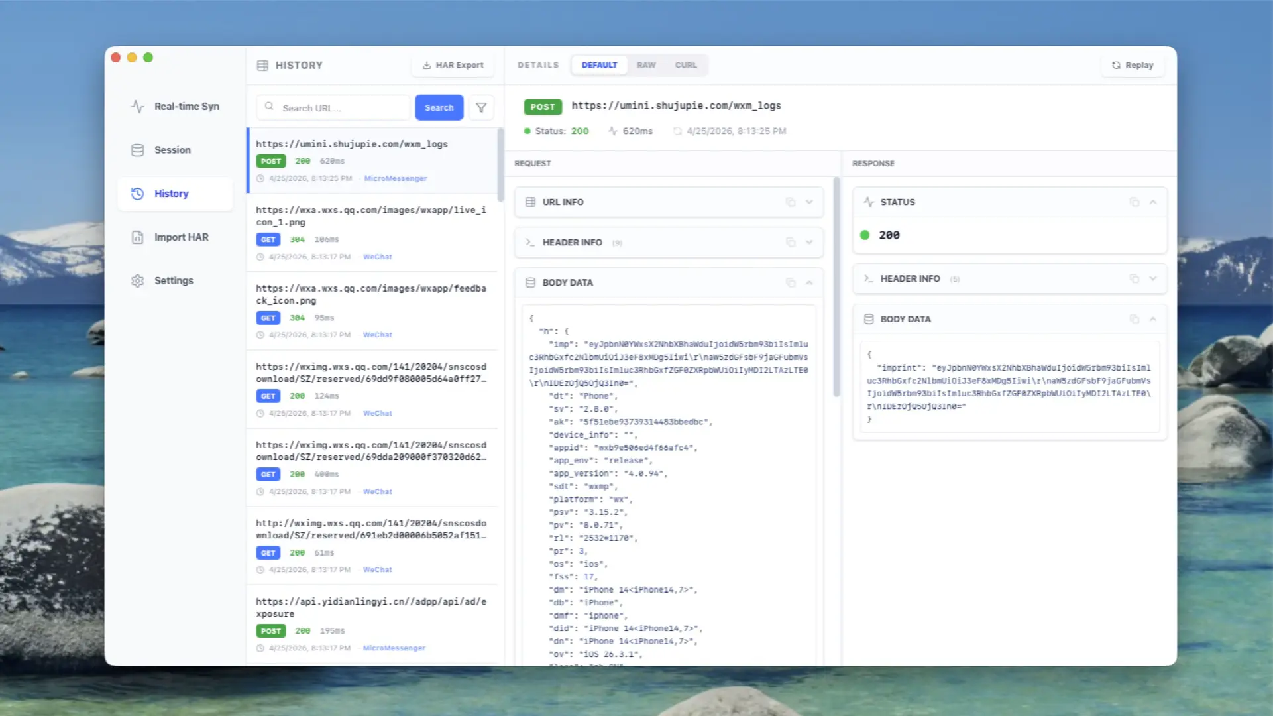Switch to the CURL details tab
This screenshot has height=716, width=1273.
tap(686, 65)
